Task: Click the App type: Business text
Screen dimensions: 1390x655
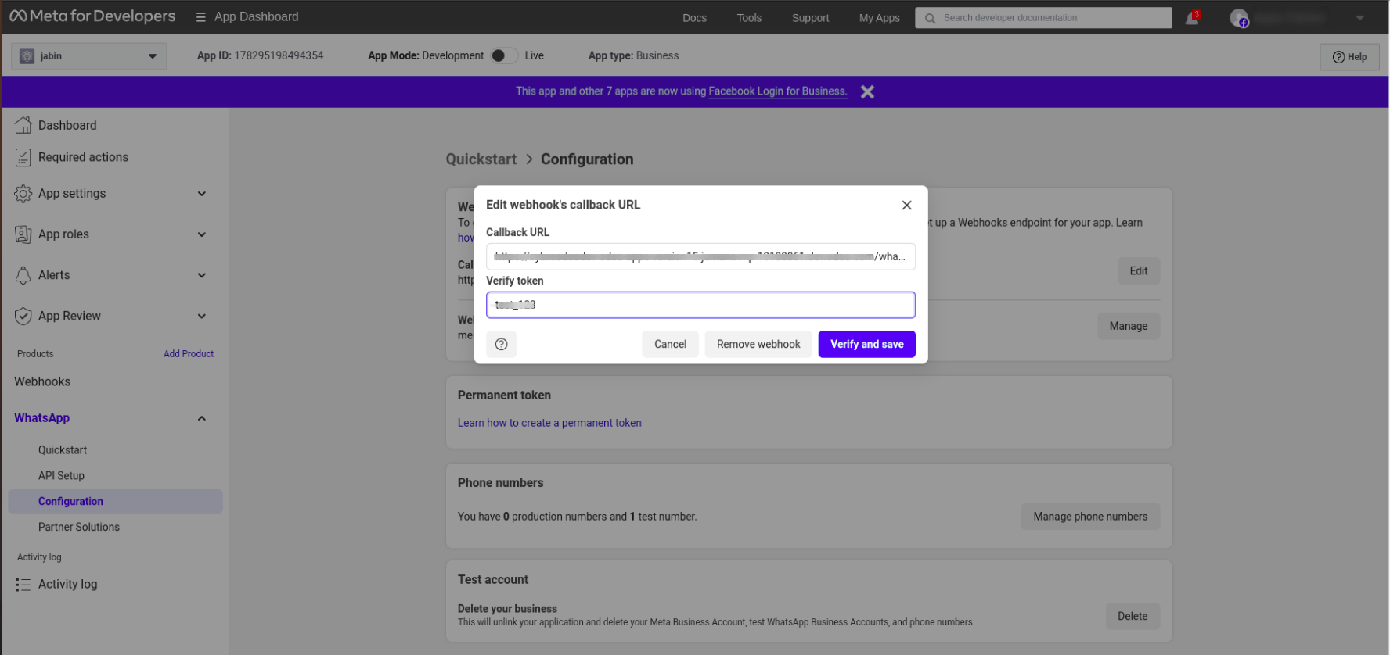Action: 633,56
